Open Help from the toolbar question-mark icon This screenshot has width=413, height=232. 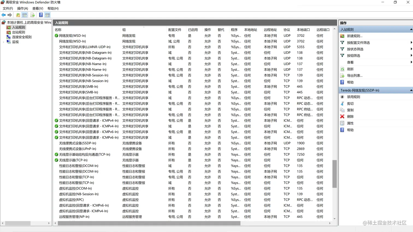click(41, 15)
